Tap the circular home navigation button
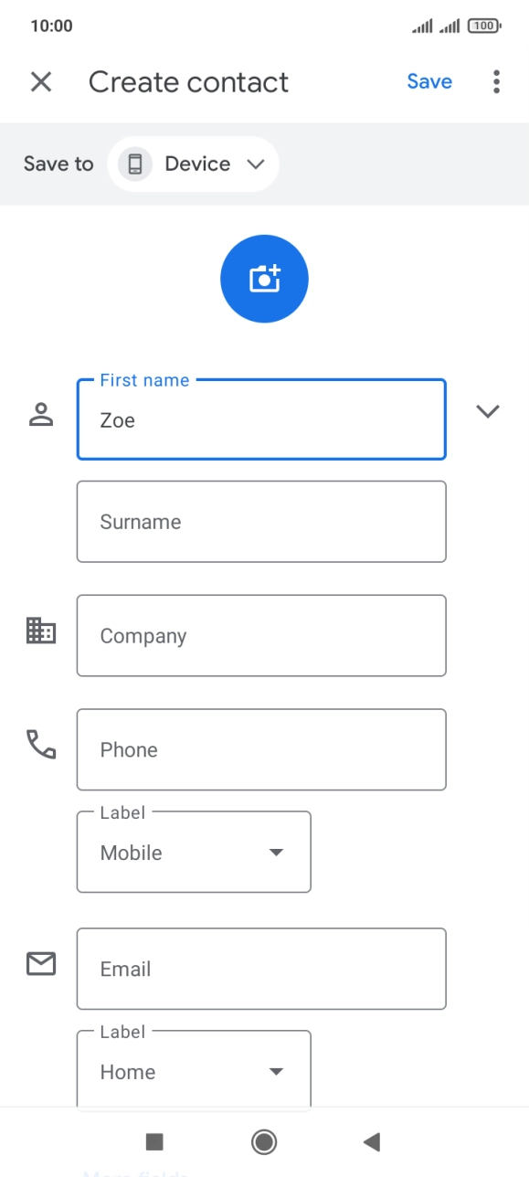This screenshot has width=529, height=1177. pos(264,1141)
